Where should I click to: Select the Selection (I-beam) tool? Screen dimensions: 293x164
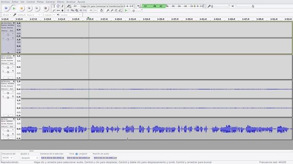coord(54,6)
